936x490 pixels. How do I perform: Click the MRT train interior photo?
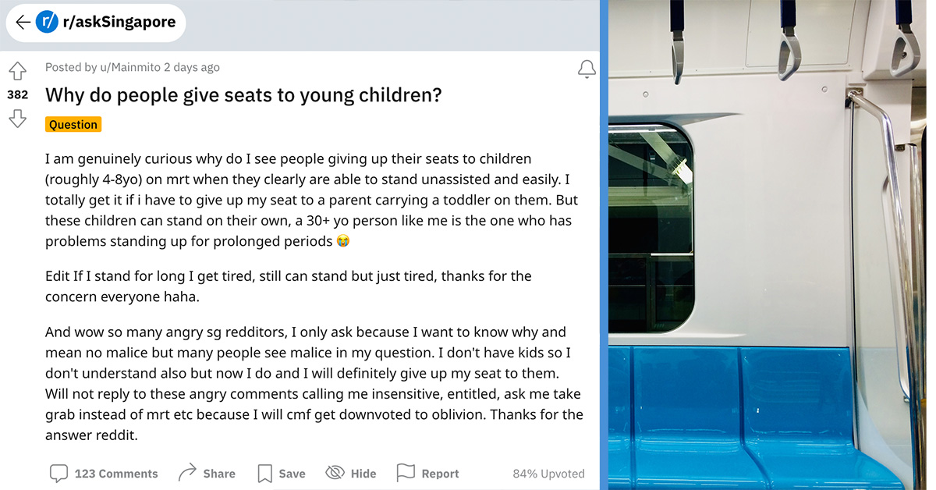tap(768, 245)
